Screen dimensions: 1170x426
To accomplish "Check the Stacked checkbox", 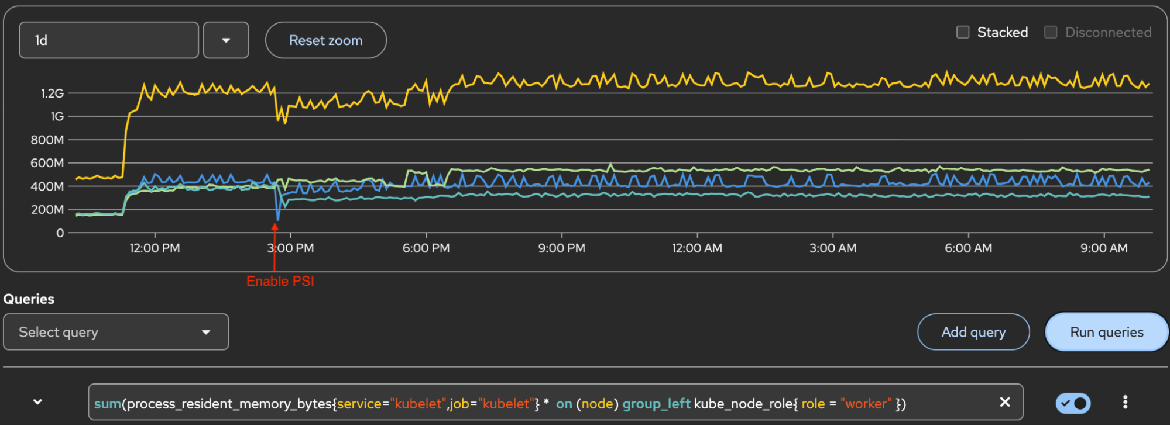I will click(x=963, y=32).
